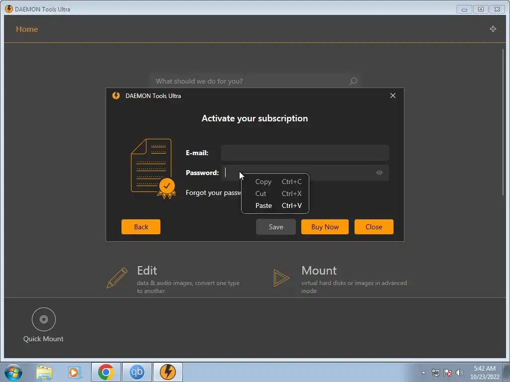Select DAEMON Tools taskbar icon

pyautogui.click(x=168, y=372)
